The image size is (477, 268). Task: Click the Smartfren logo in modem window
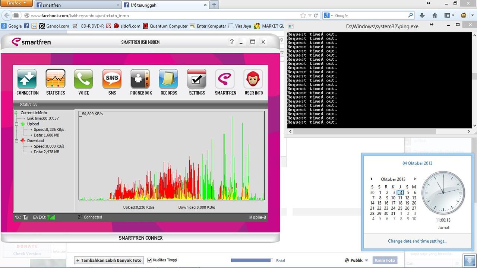[31, 42]
